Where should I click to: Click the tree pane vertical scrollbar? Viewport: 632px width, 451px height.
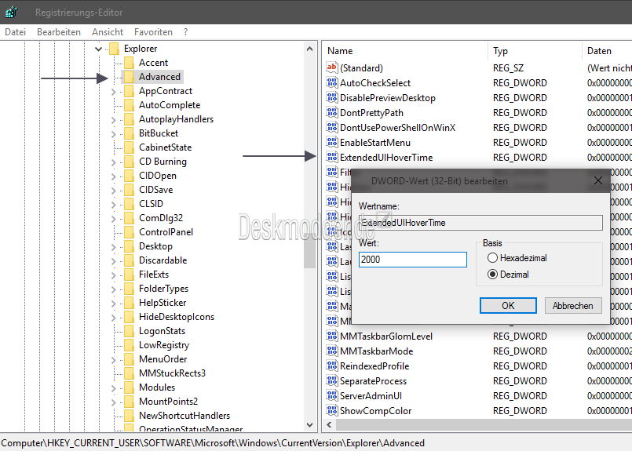[x=310, y=235]
